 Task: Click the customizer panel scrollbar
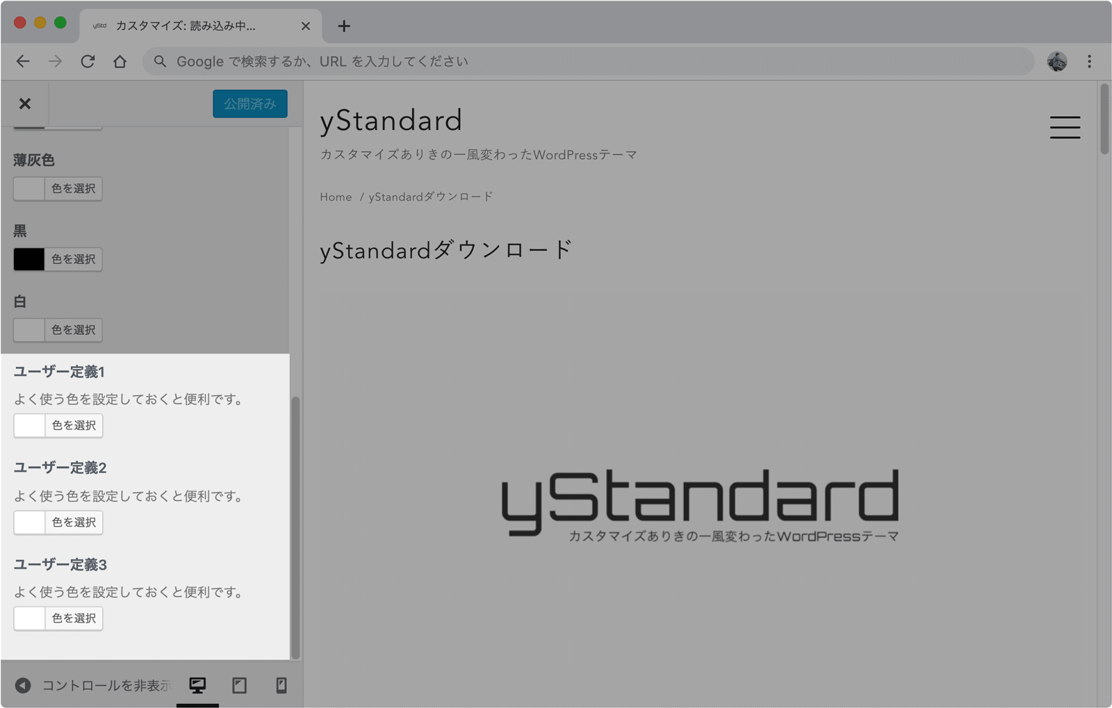coord(295,528)
